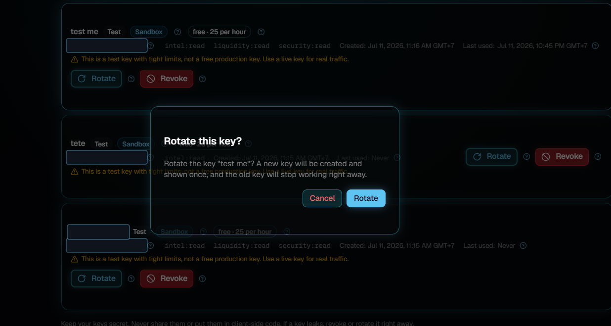Open help icon next to bottom card Revoke button

point(202,279)
